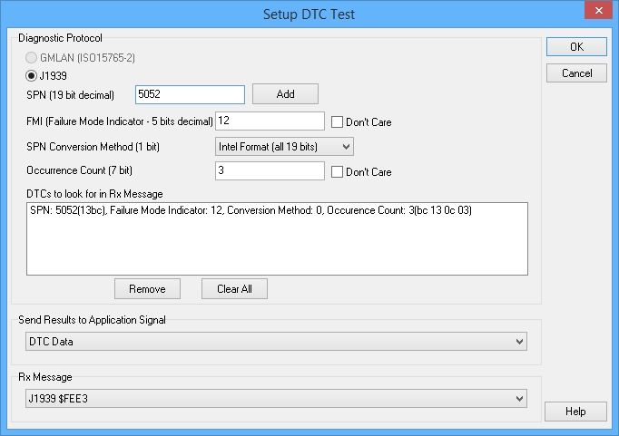
Task: Open the Help for this dialog
Action: 576,412
